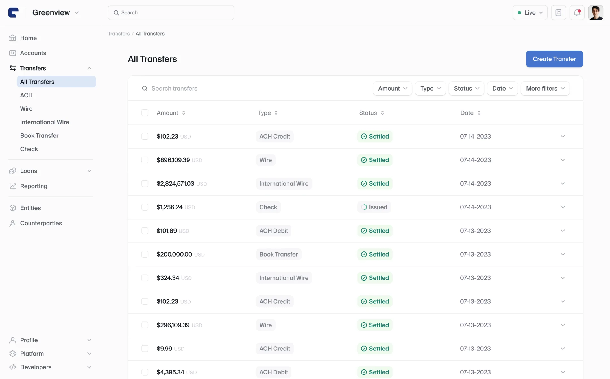This screenshot has width=610, height=379.
Task: Click the Create Transfer button
Action: [554, 59]
